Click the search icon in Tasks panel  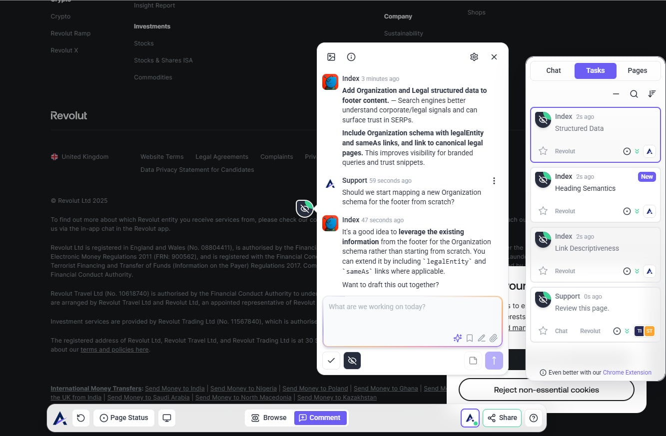point(634,94)
